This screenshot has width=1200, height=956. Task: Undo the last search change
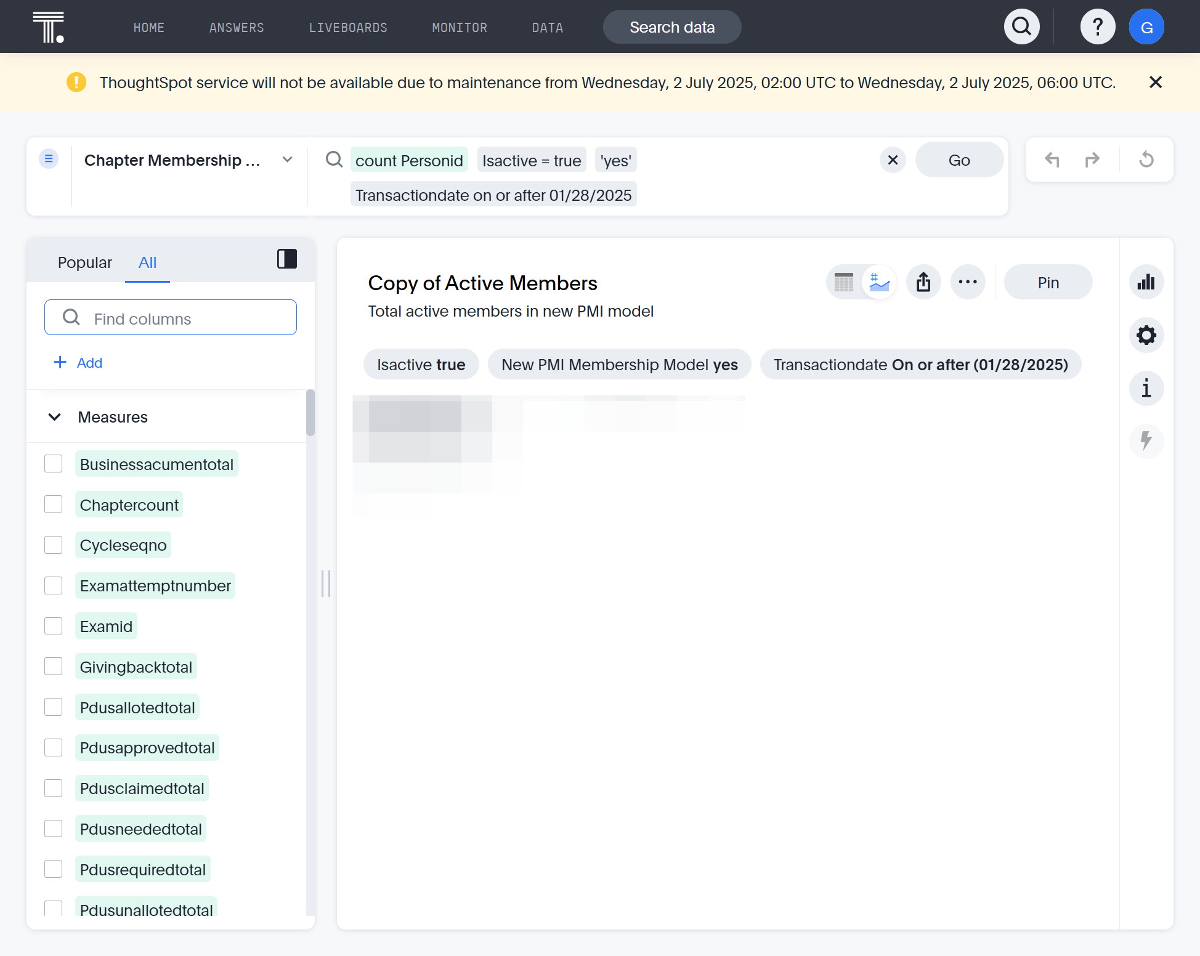[1052, 160]
